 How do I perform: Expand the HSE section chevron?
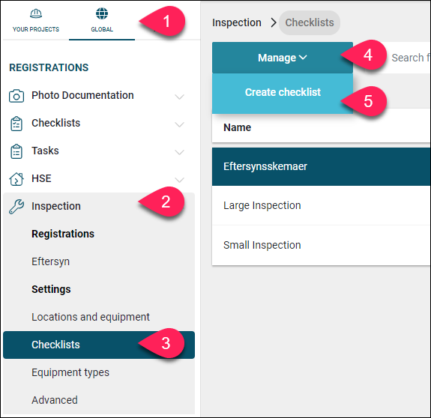(179, 180)
